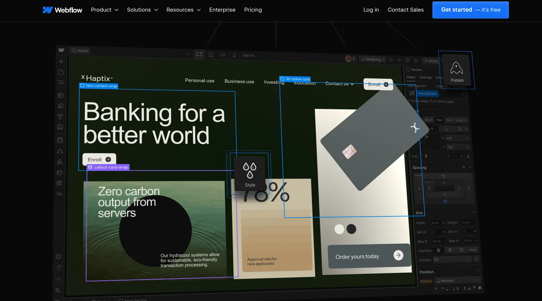The image size is (542, 301).
Task: Click the Webflow W icon in designer top bar
Action: click(x=62, y=50)
